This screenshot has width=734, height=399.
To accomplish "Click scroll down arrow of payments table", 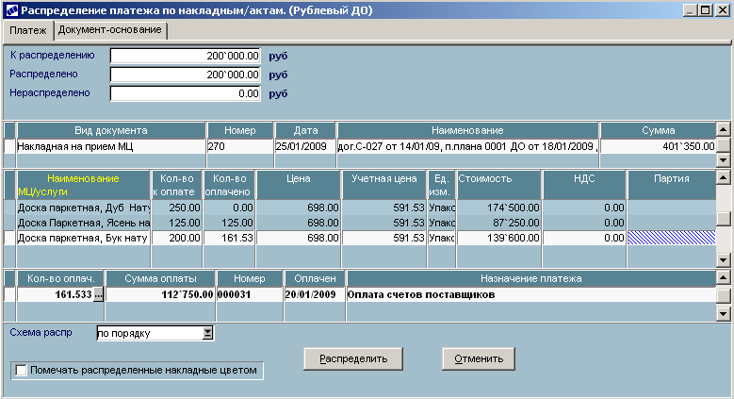I will [724, 314].
